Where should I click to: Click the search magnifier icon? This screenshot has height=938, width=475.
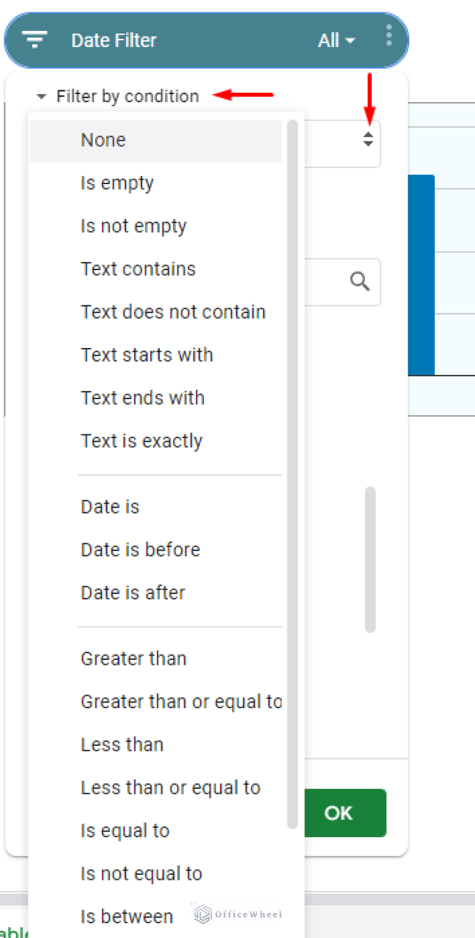coord(360,282)
